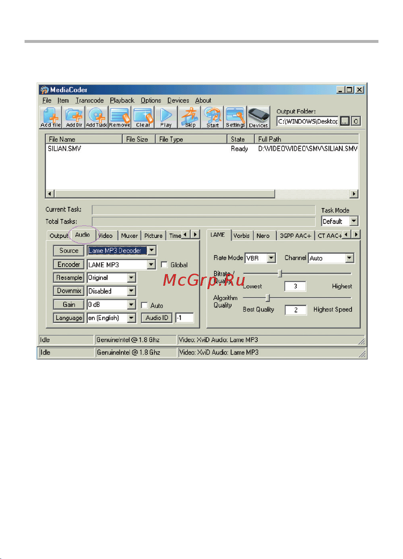
Task: Click the Clear toolbar icon
Action: pyautogui.click(x=143, y=117)
